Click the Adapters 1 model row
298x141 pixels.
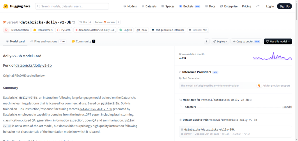click(235, 107)
